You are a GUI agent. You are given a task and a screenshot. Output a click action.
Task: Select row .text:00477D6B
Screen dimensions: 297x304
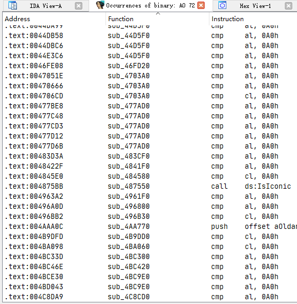click(150, 146)
